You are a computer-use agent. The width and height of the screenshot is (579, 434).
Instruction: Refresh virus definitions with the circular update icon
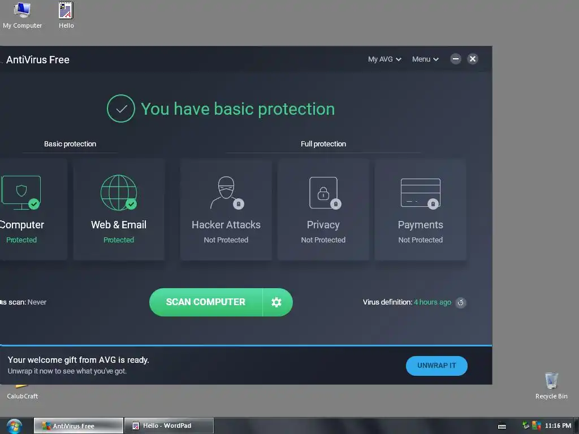[x=460, y=303]
